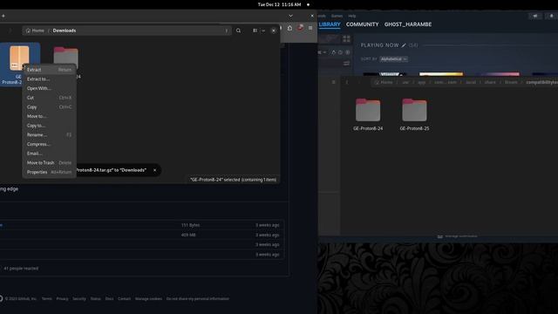This screenshot has height=314, width=558.
Task: Click the '41 people reacted' text
Action: click(21, 269)
